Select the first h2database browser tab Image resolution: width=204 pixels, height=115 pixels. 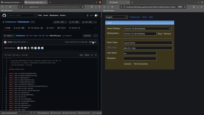point(12,2)
